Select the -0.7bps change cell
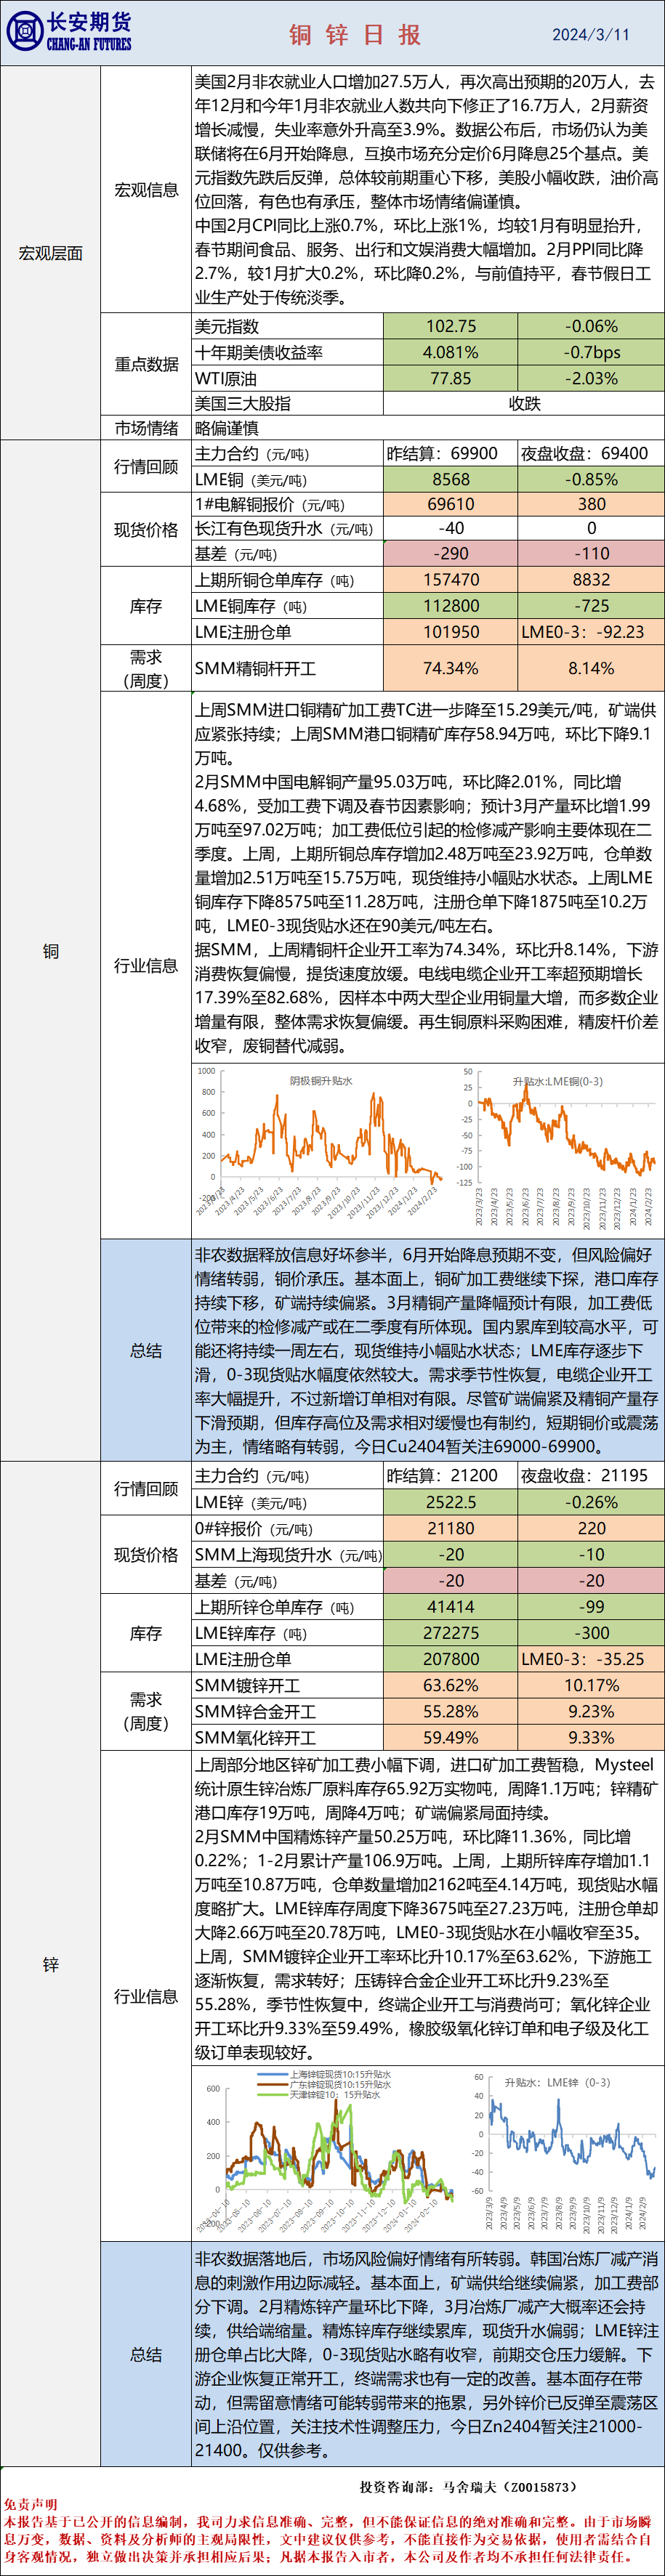The image size is (665, 2576). [x=591, y=352]
